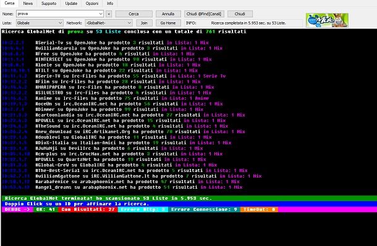Open the Cerca tab
The height and width of the screenshot is (246, 377).
point(9,3)
